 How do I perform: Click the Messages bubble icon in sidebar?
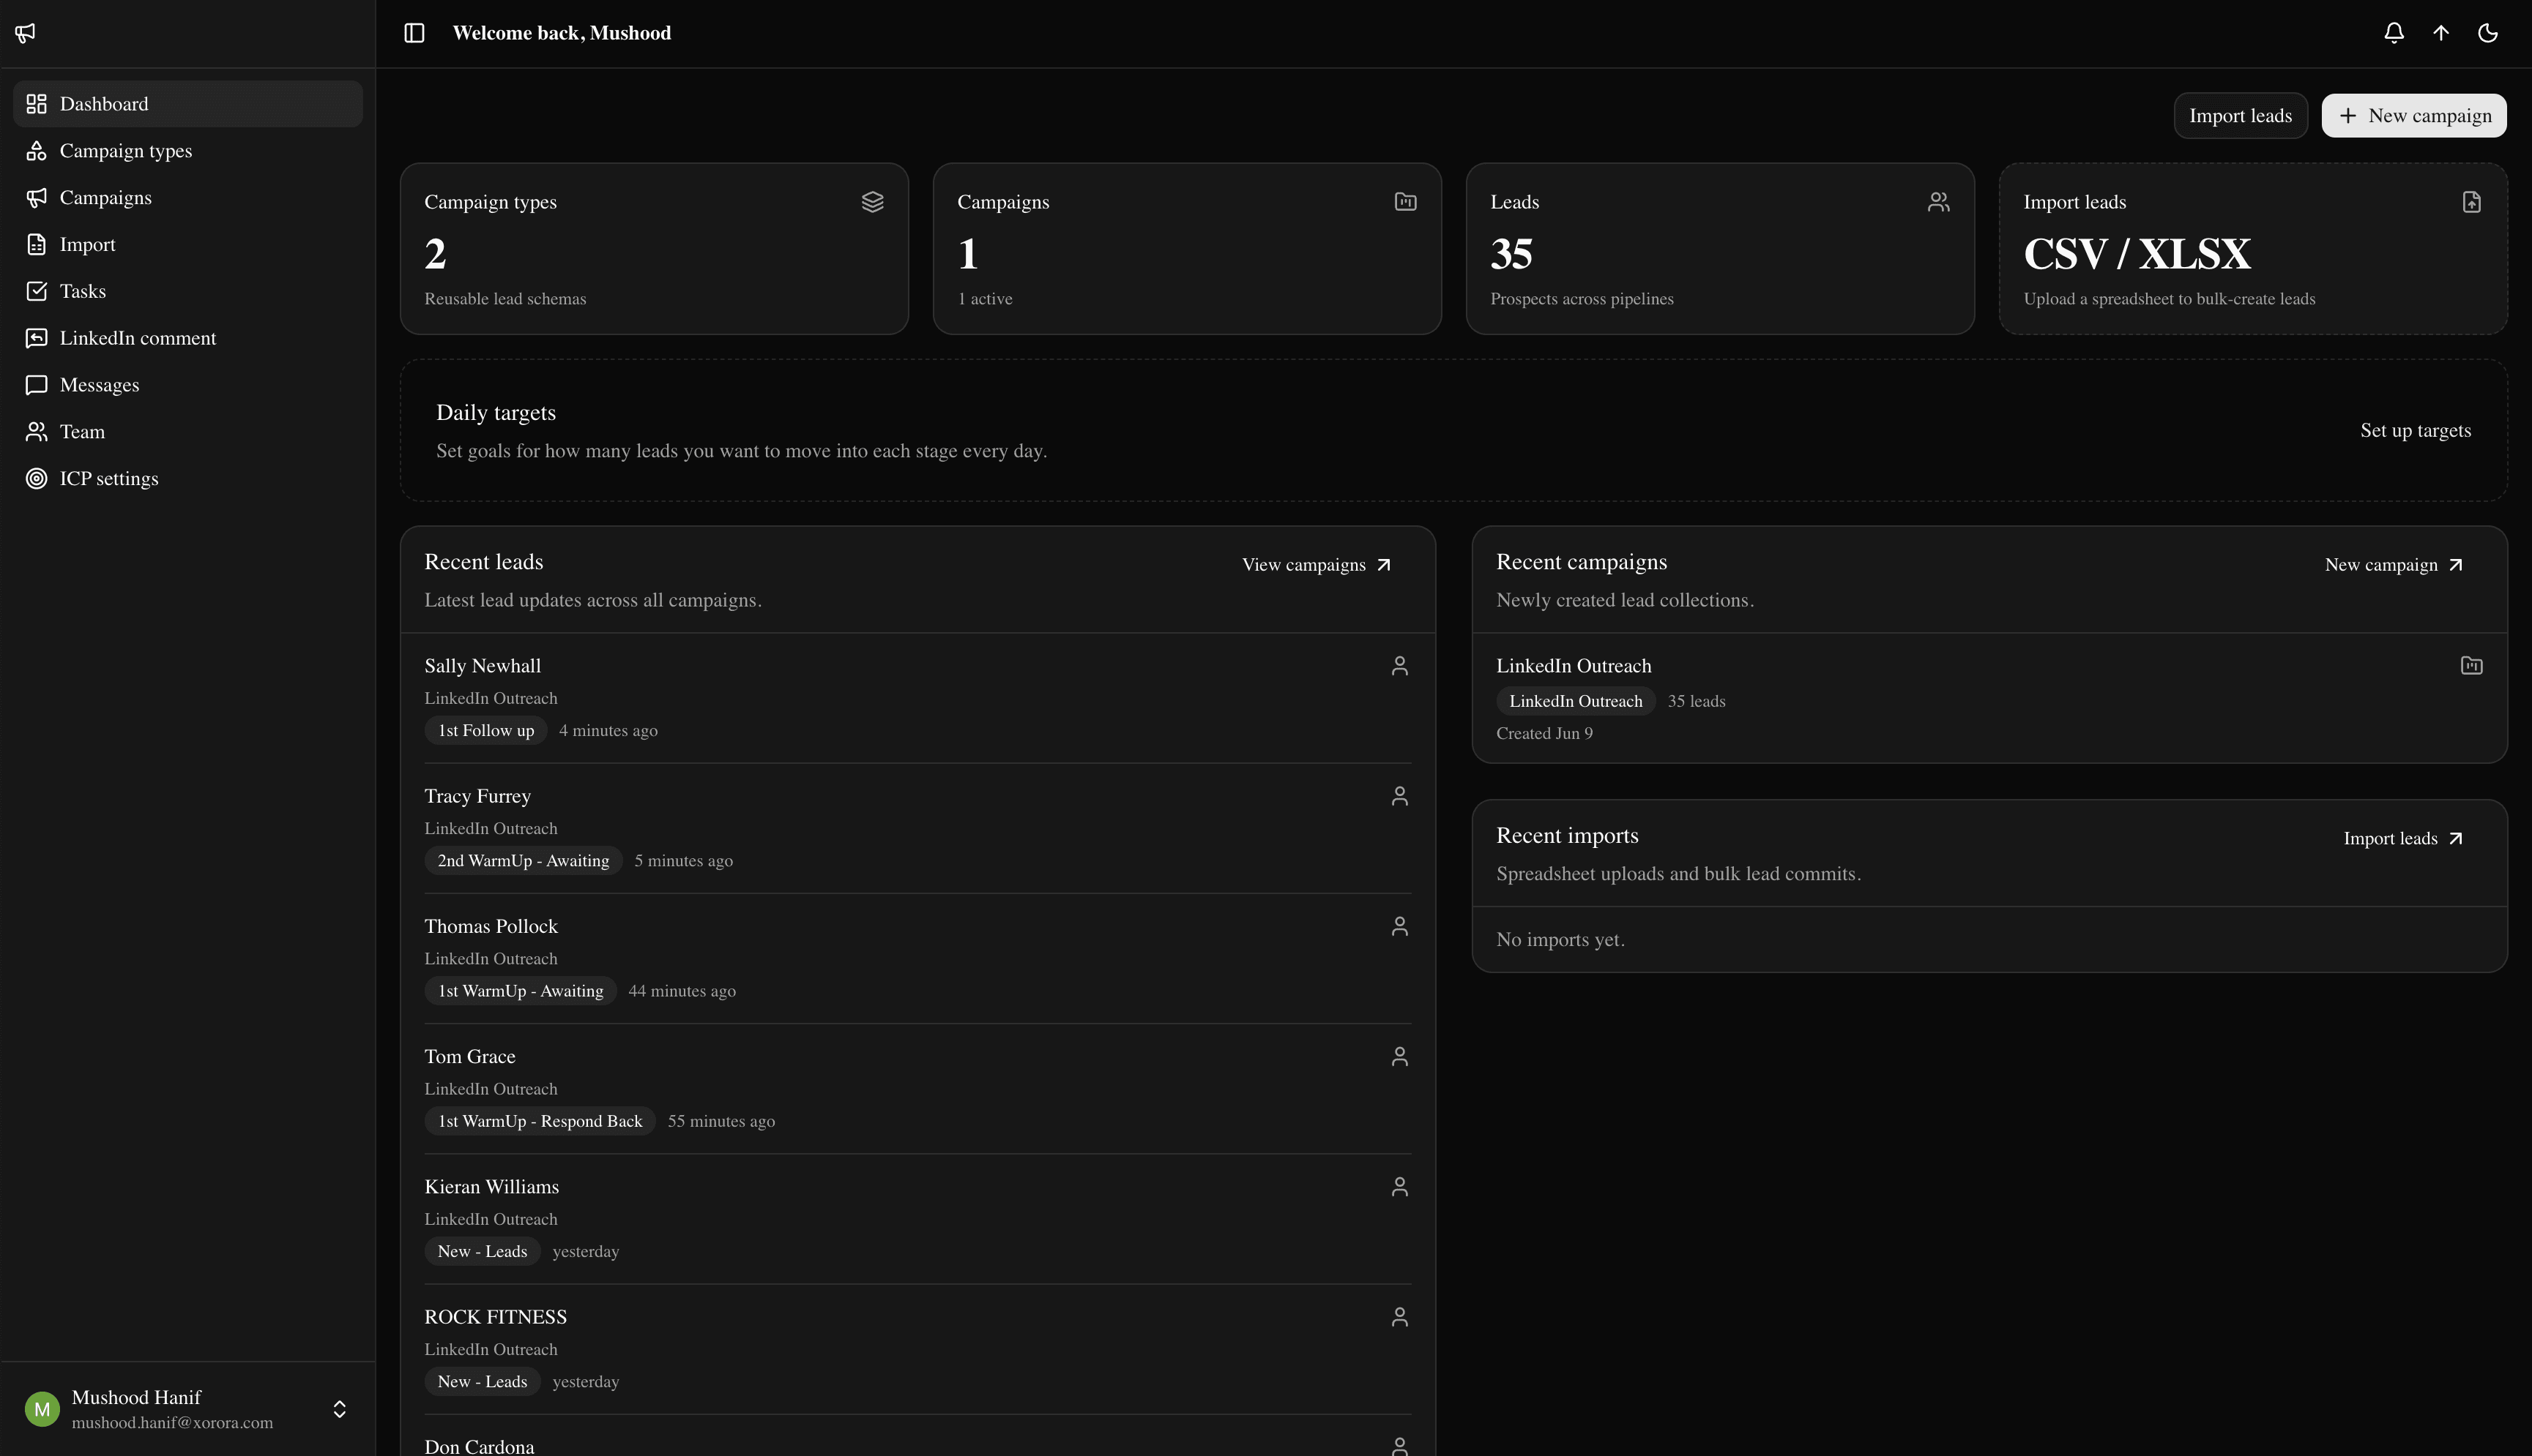[x=37, y=385]
